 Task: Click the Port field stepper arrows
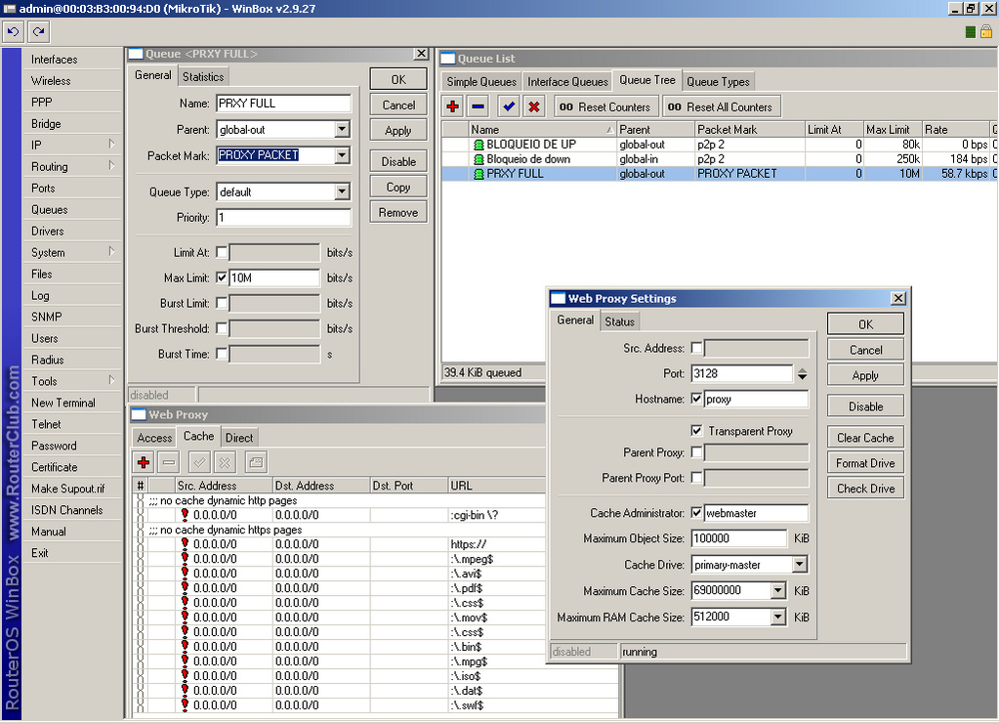802,374
